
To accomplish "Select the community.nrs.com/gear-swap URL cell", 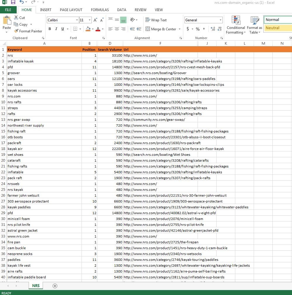I will tap(160, 120).
